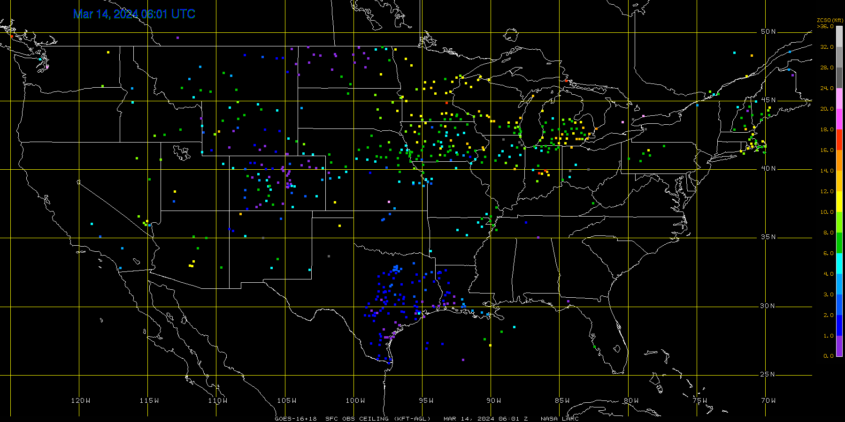Click the 30N latitude label
845x422 pixels.
(x=768, y=306)
